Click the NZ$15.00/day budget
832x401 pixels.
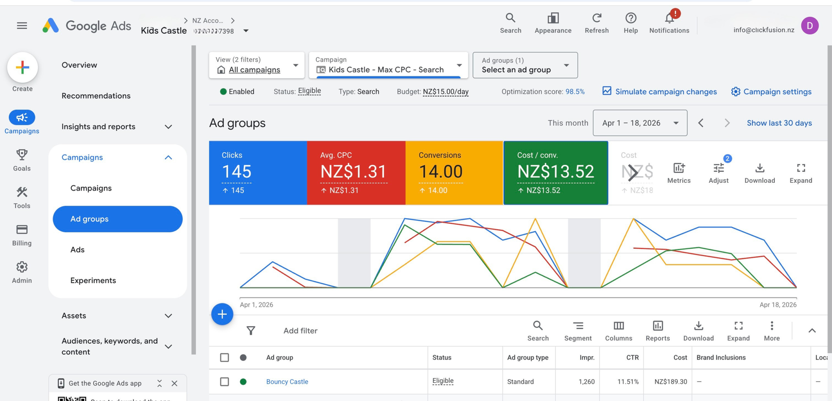pos(446,91)
